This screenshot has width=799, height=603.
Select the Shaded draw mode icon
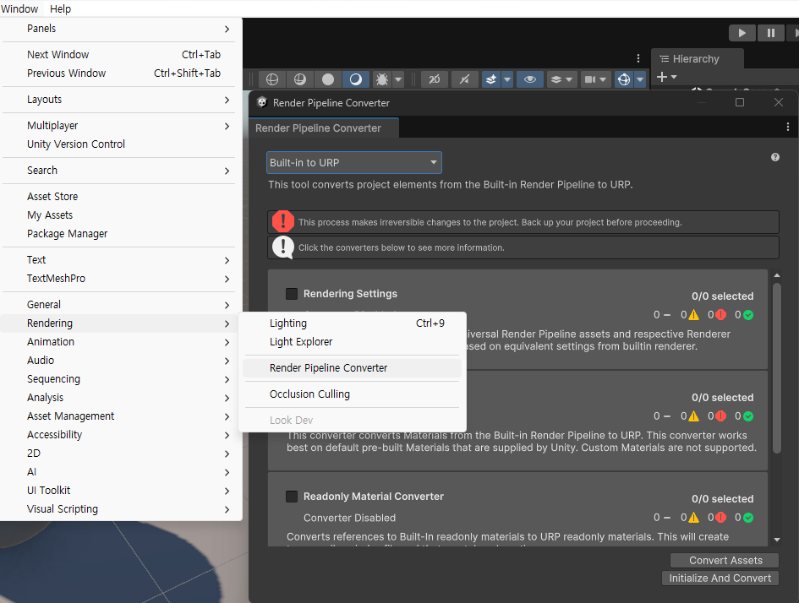click(x=356, y=79)
